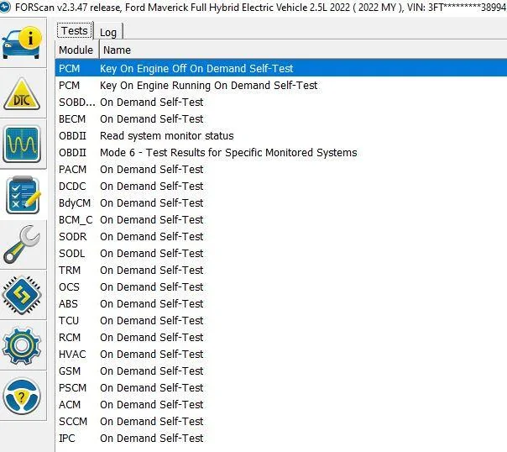Image resolution: width=507 pixels, height=452 pixels.
Task: Open the DTC trouble codes section
Action: click(x=22, y=94)
